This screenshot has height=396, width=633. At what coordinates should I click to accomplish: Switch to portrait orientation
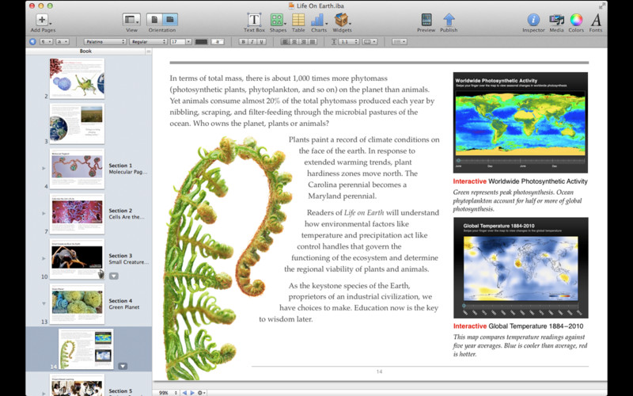pos(154,19)
